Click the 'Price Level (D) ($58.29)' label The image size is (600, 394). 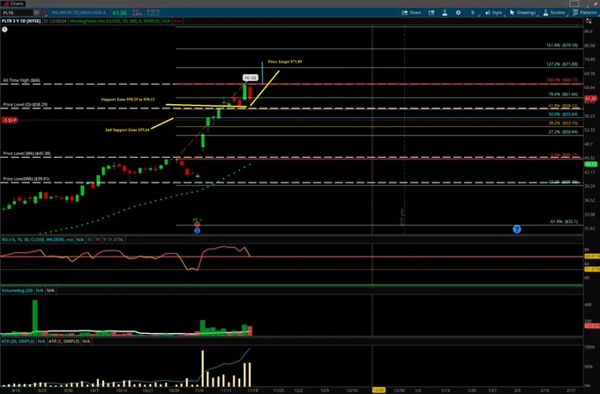tap(26, 104)
